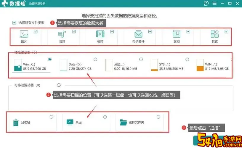Select the Data D: radio button
The height and width of the screenshot is (148, 242).
click(95, 59)
